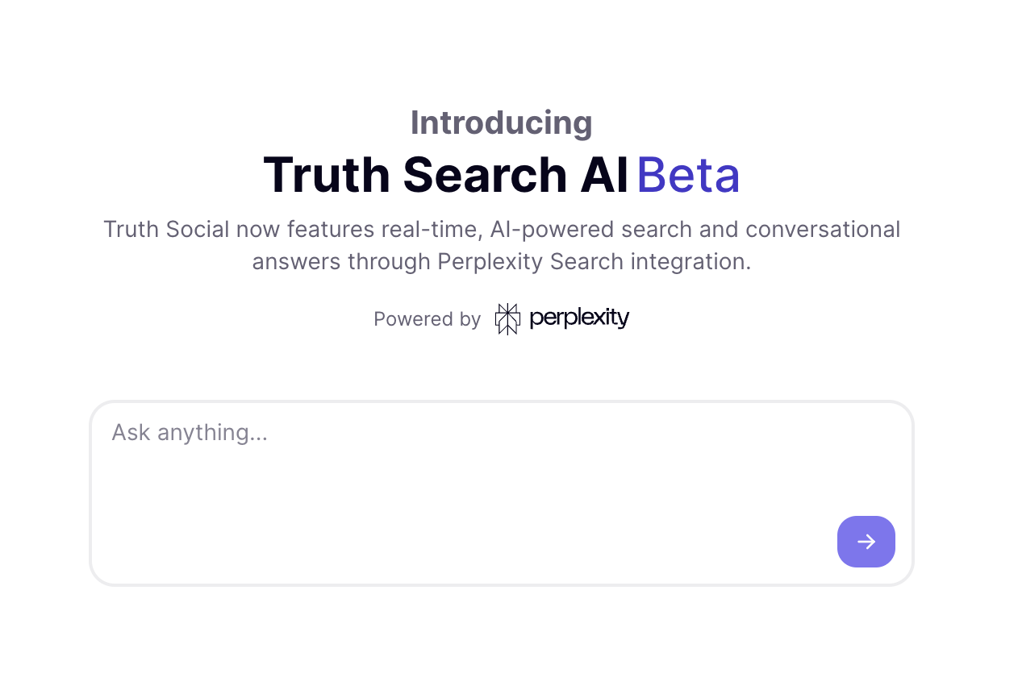
Task: Click the word "Search" in the bold title
Action: pyautogui.click(x=486, y=175)
